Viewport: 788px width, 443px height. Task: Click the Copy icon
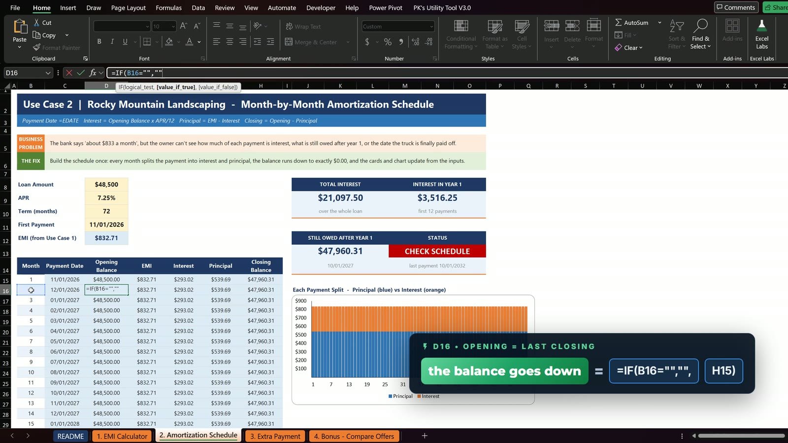36,35
